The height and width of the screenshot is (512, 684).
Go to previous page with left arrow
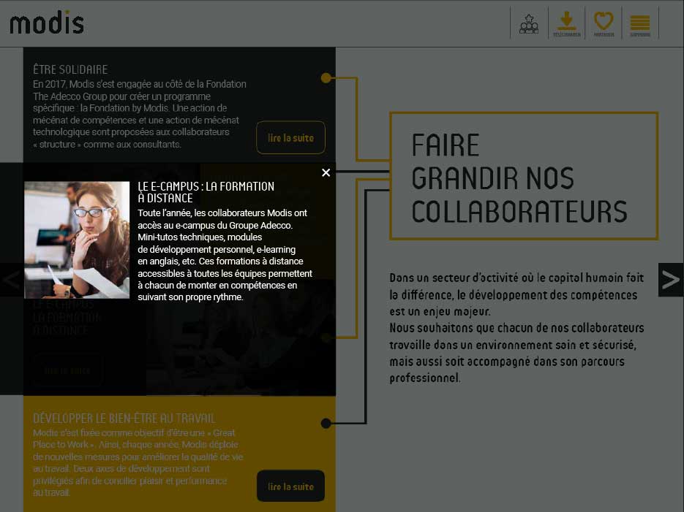pos(12,280)
